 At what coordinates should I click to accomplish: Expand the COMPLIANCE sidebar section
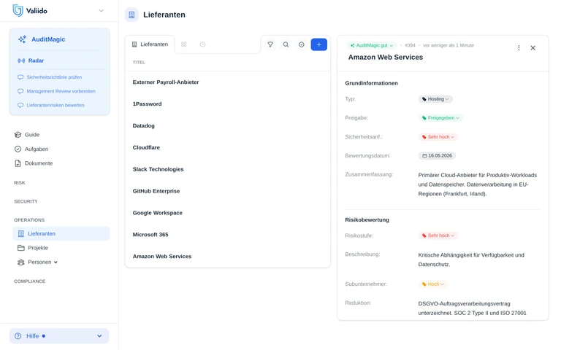tap(29, 281)
